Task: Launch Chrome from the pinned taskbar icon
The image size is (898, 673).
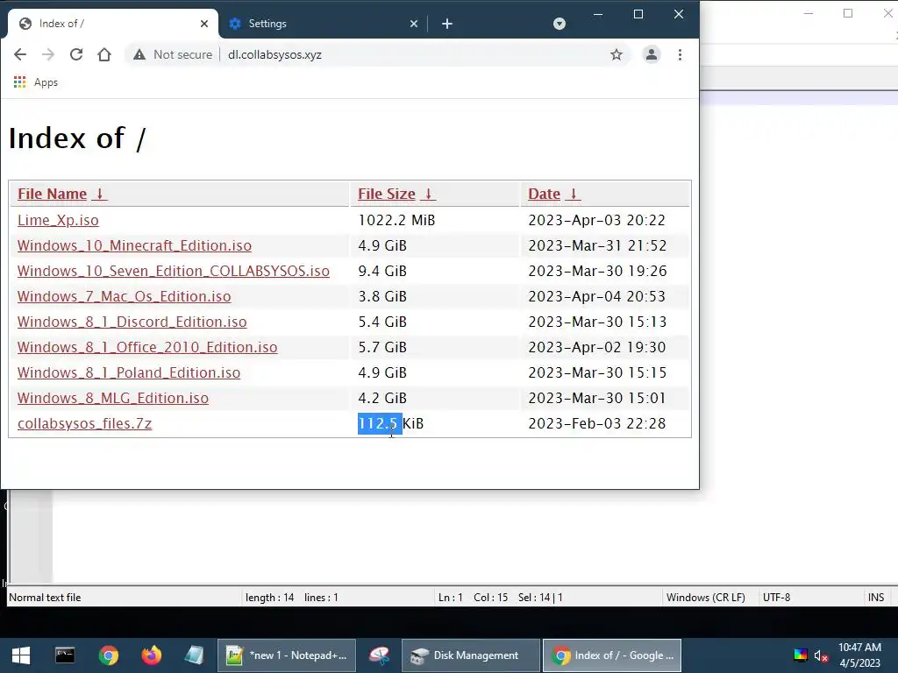Action: [x=108, y=655]
